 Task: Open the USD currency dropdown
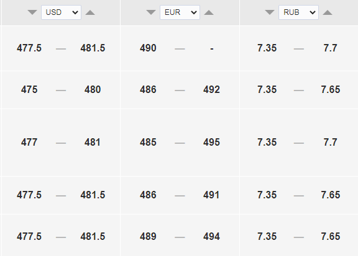[61, 12]
